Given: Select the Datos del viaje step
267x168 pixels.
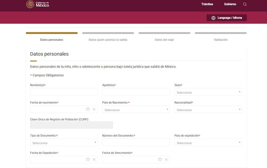Looking at the screenshot, I should [164, 40].
